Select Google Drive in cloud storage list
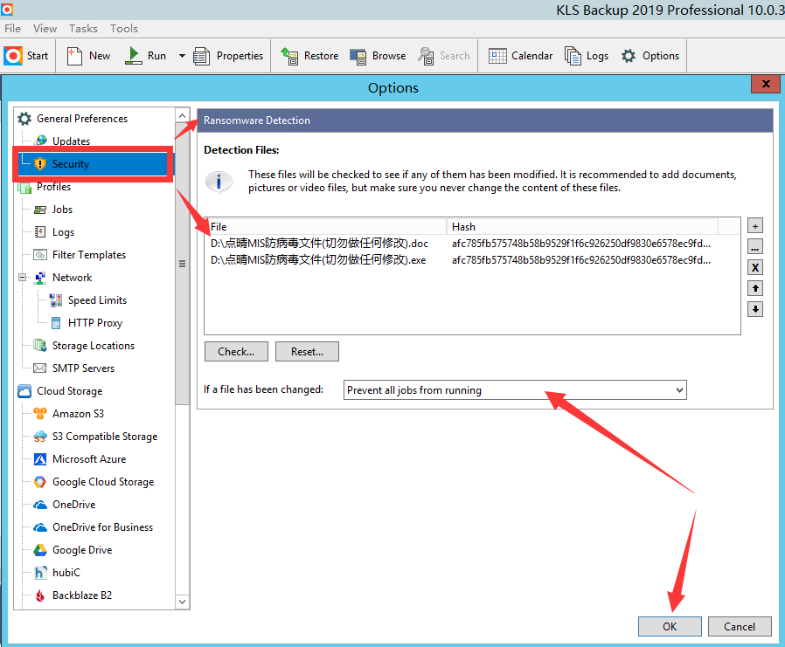Image resolution: width=785 pixels, height=647 pixels. 81,550
